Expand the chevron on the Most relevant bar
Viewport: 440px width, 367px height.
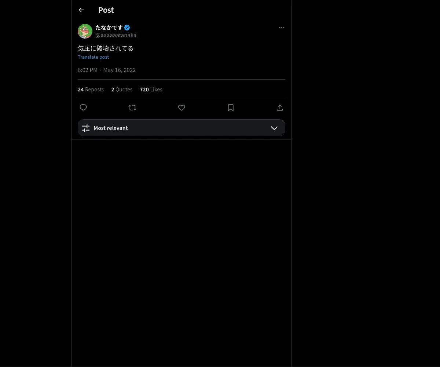274,128
